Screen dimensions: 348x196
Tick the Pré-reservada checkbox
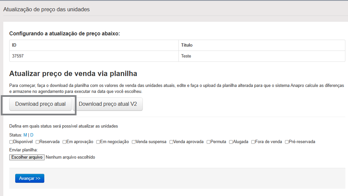(x=287, y=142)
